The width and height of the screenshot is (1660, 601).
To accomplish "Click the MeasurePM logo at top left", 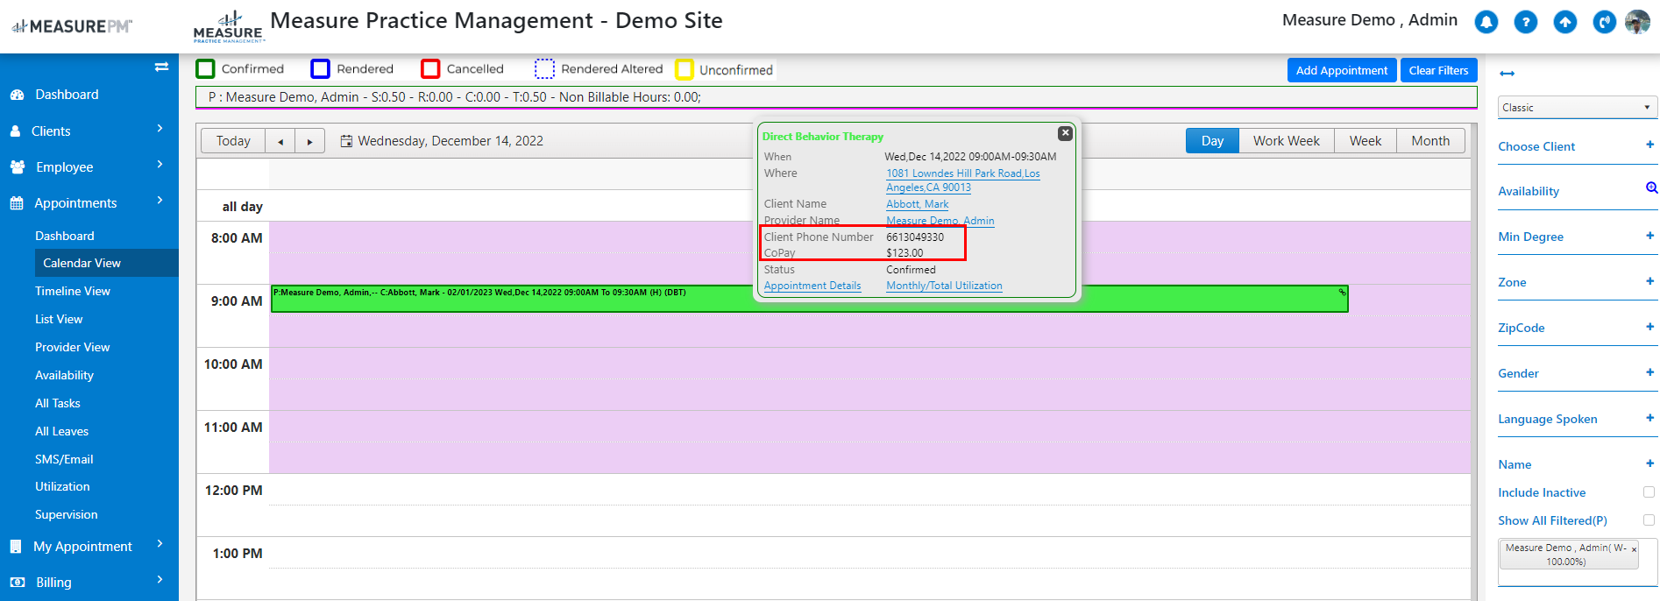I will click(x=72, y=26).
